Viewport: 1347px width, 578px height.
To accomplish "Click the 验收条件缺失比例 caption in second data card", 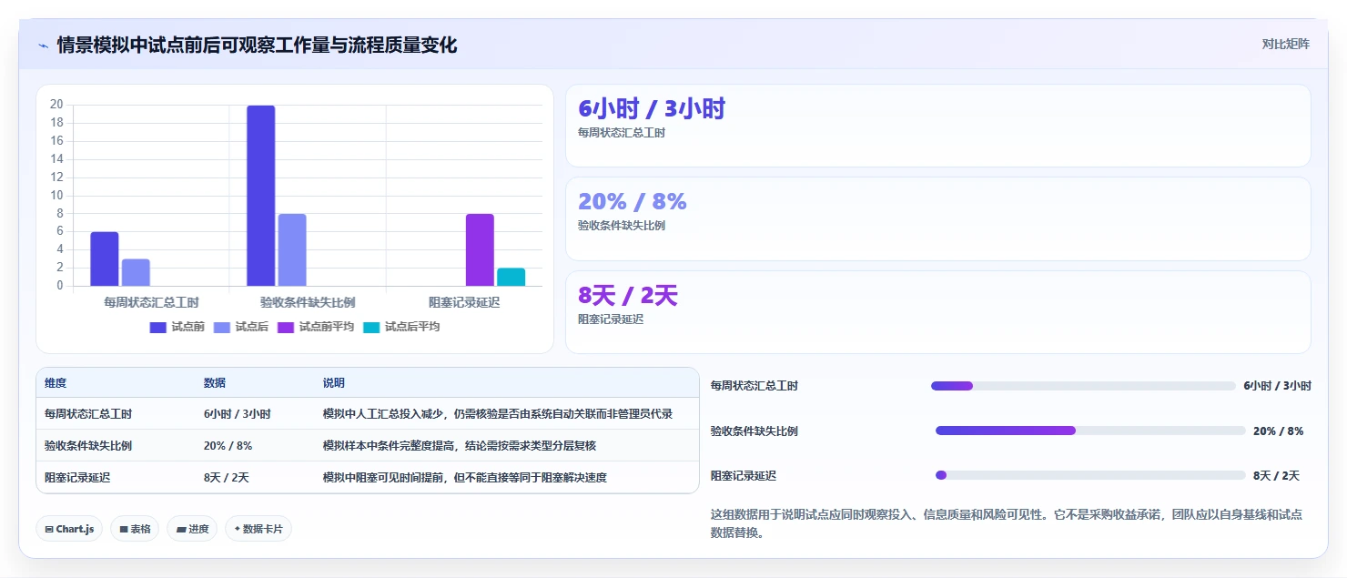I will point(622,226).
